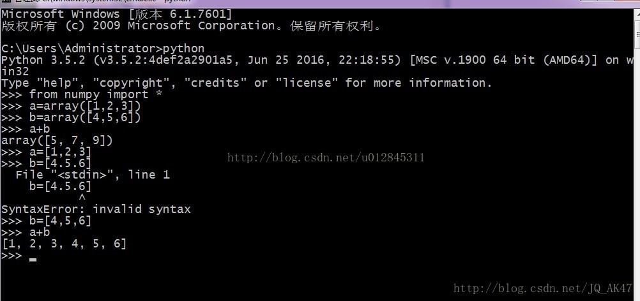The height and width of the screenshot is (301, 640).
Task: Click 'C:\Users\Administrator>python' prompt line
Action: click(102, 49)
